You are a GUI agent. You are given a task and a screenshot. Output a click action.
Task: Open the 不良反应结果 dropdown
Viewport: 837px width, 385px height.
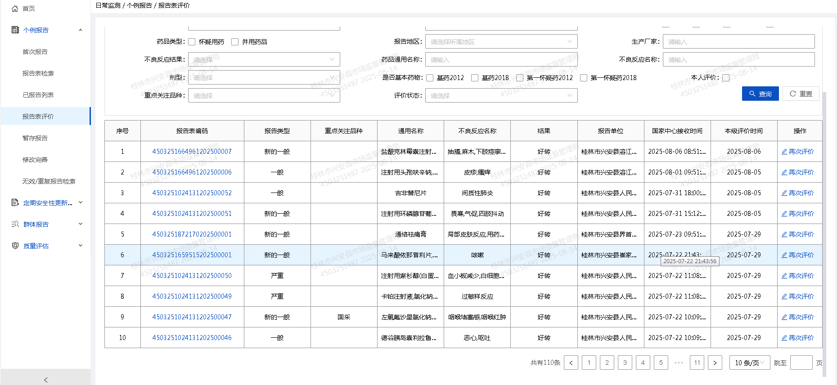point(264,59)
